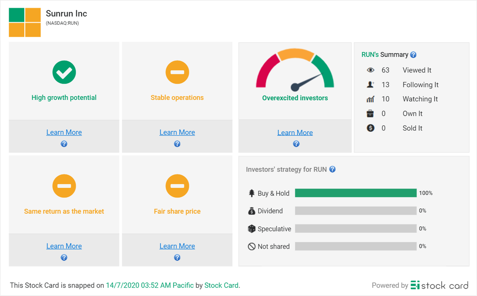Screen dimensions: 477x296
Task: Click the Overexcited investors gauge meter
Action: coord(295,70)
